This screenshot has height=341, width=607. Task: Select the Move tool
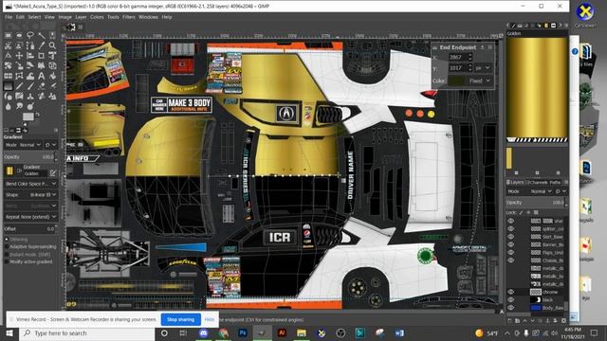(x=19, y=56)
